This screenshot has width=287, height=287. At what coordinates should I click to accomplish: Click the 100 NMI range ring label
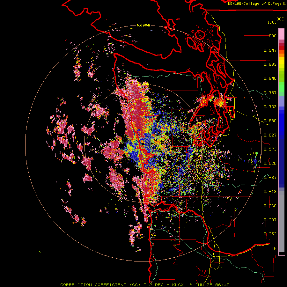click(143, 25)
